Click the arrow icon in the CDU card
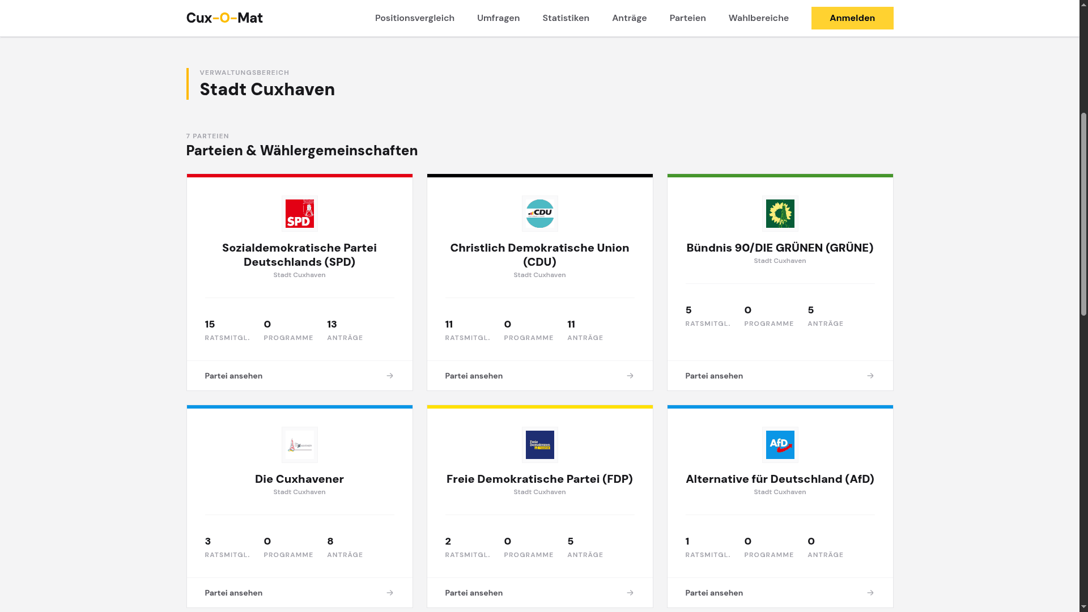The width and height of the screenshot is (1088, 612). coord(630,376)
